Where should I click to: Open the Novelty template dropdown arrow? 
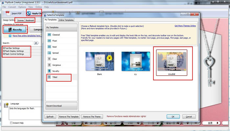point(27,29)
